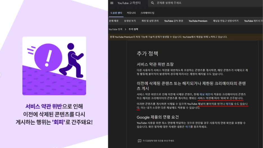Image resolution: width=263 pixels, height=148 pixels.
Task: Open the '채널을 만들고 성장시키기' category
Action: pos(226,21)
